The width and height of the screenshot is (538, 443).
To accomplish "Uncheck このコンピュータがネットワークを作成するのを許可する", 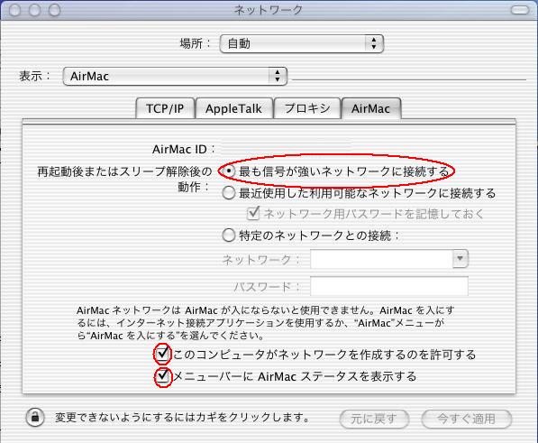I will click(162, 354).
